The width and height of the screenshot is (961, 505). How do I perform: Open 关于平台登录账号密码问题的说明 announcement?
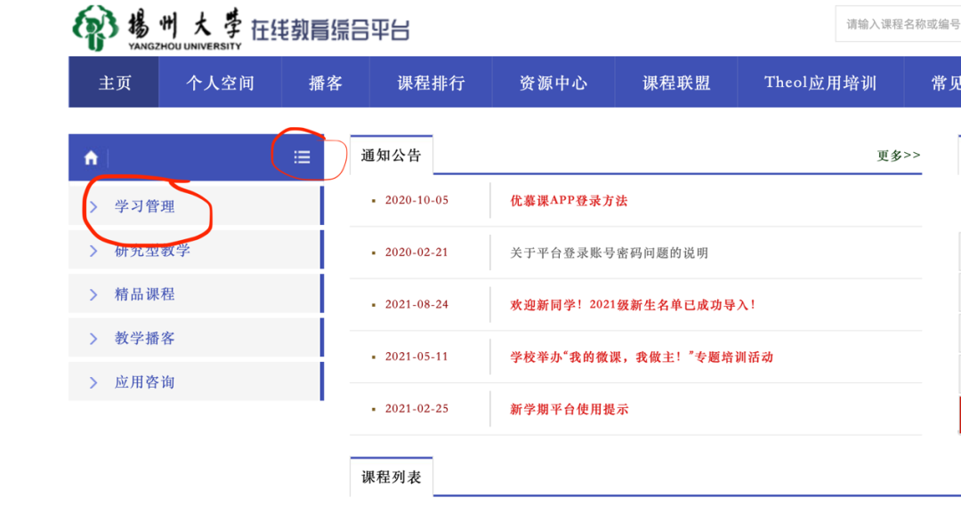[610, 252]
